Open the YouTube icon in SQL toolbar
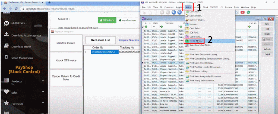278x114 pixels. coord(242,12)
